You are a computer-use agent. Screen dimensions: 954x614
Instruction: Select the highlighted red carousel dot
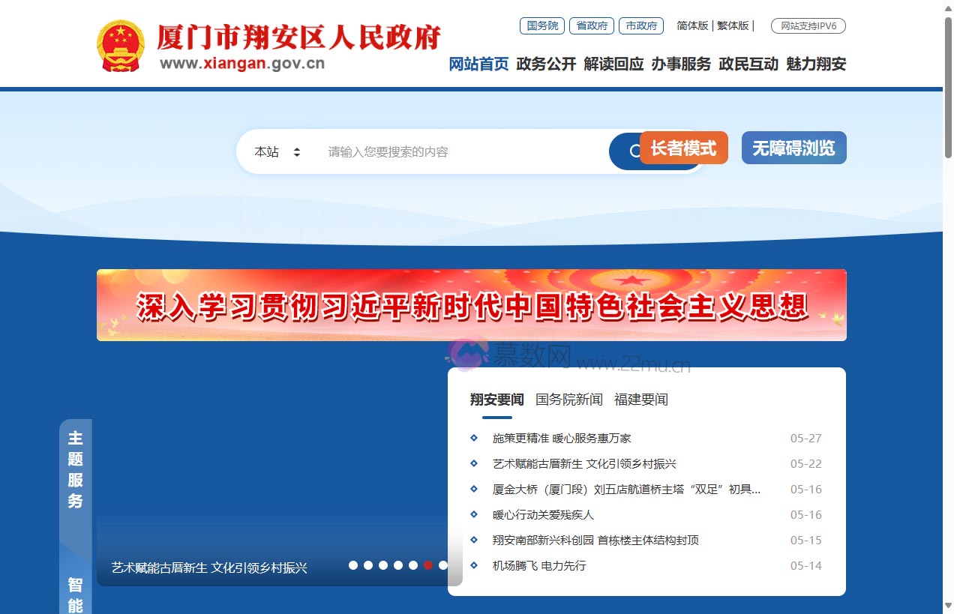(428, 565)
